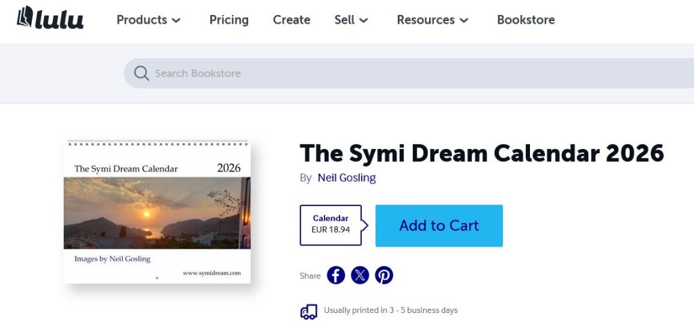Image resolution: width=694 pixels, height=334 pixels.
Task: Select the Calendar EUR 18.94 format
Action: (331, 225)
